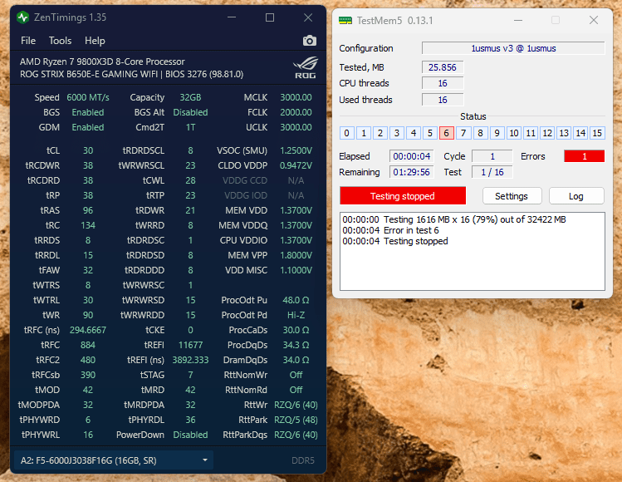Click the DDR5 label in ZenTimings
The image size is (622, 482).
(303, 460)
